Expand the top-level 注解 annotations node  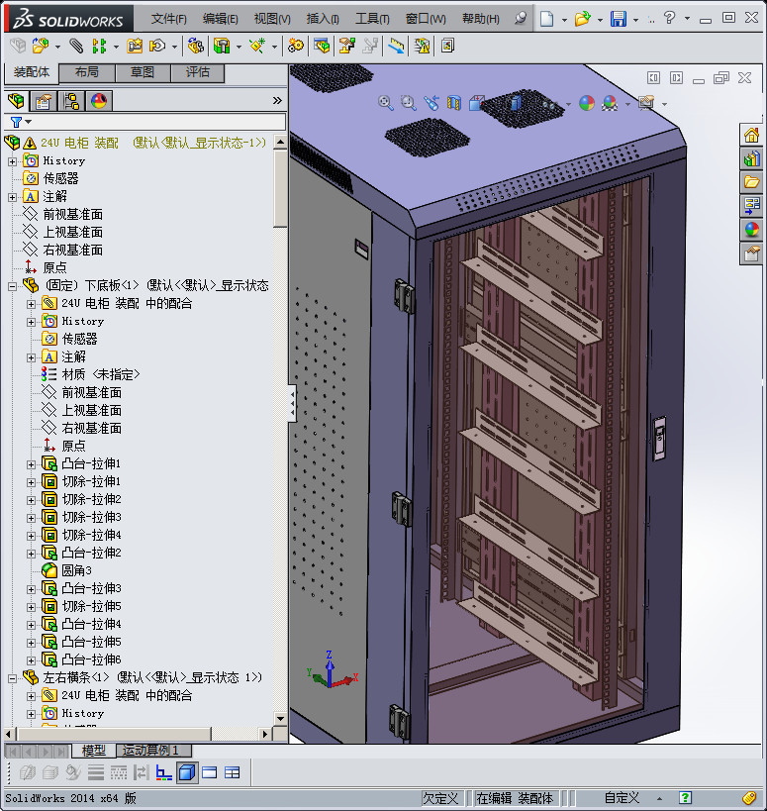tap(13, 198)
